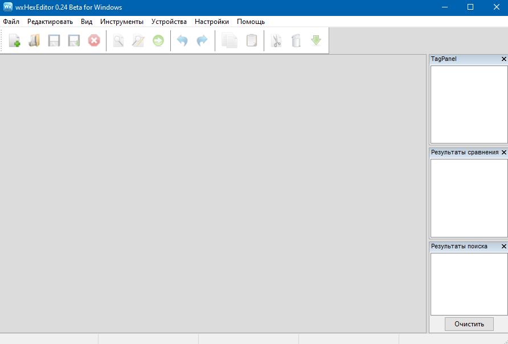This screenshot has width=508, height=344.
Task: Open a file using folder icon
Action: coord(34,41)
